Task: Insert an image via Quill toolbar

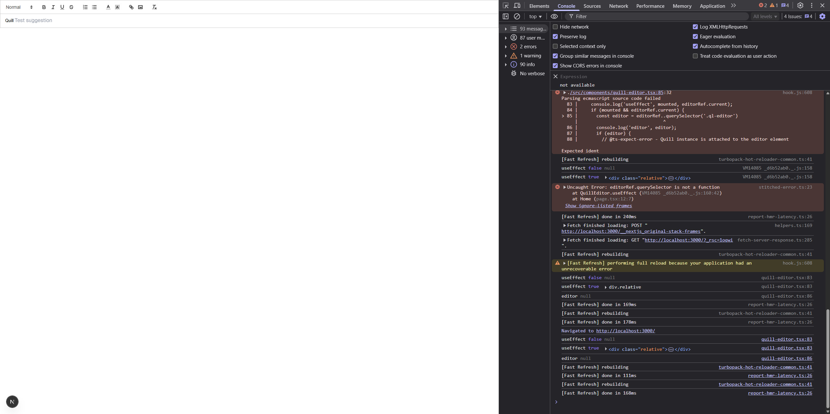Action: 140,7
